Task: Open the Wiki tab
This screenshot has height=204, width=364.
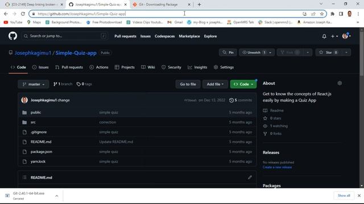Action: [148, 67]
